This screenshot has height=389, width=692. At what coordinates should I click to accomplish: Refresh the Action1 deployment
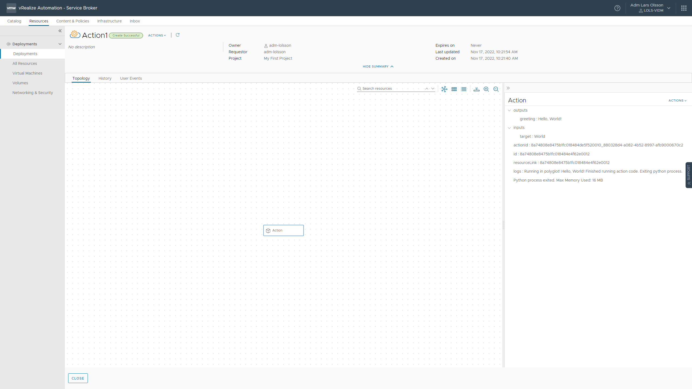point(178,35)
